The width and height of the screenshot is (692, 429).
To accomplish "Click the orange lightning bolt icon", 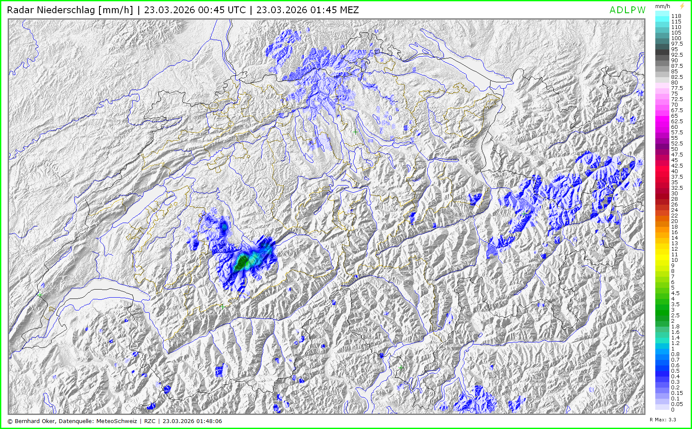I will click(682, 6).
